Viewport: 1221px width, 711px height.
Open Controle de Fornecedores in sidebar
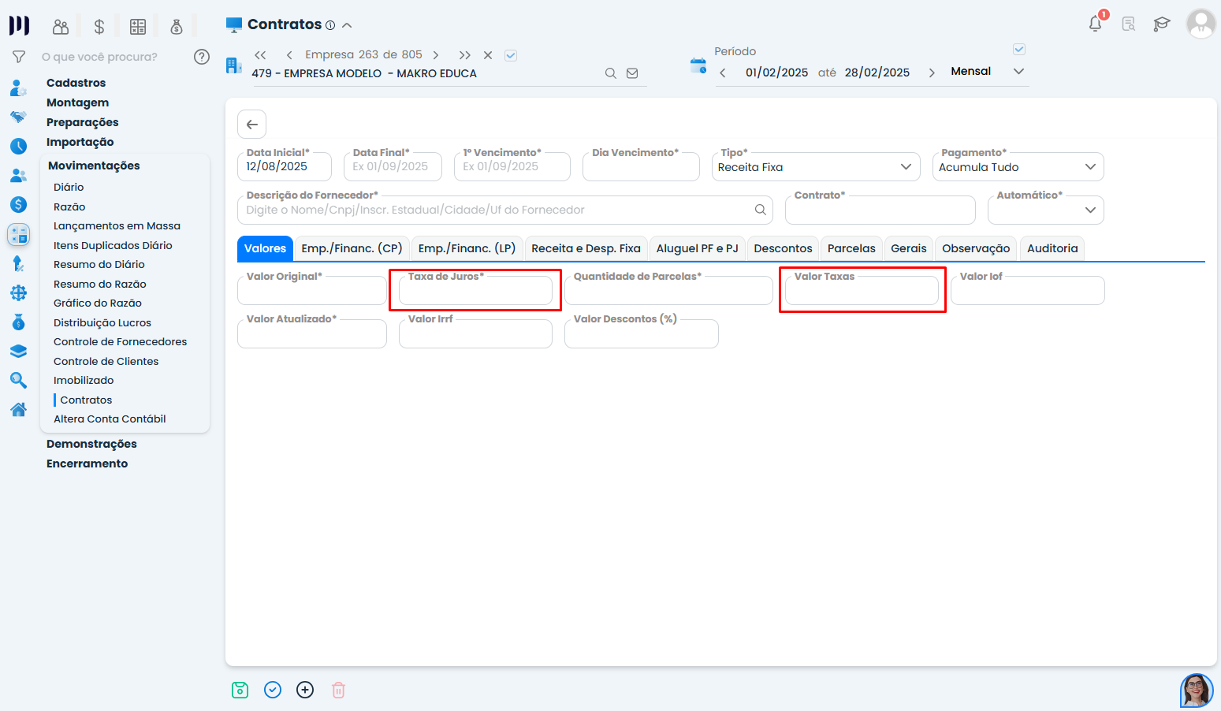(x=120, y=342)
